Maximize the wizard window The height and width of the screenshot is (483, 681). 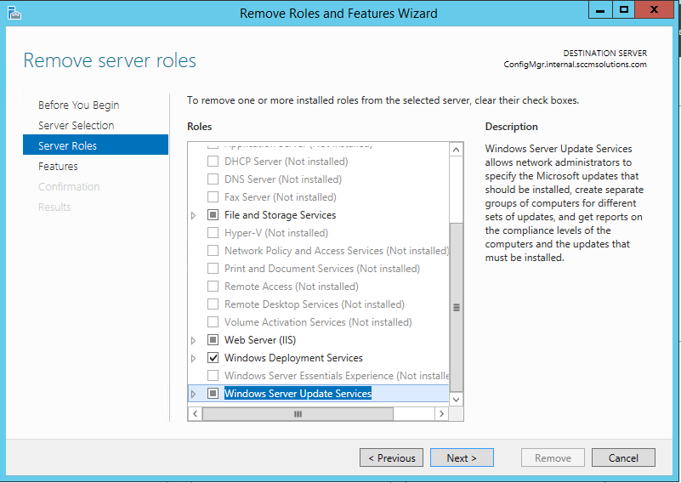click(x=623, y=9)
